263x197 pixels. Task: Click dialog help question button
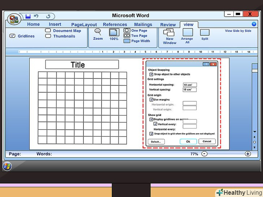pos(206,64)
